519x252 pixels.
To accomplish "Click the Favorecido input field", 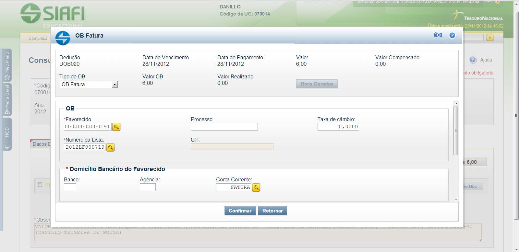I will (88, 127).
